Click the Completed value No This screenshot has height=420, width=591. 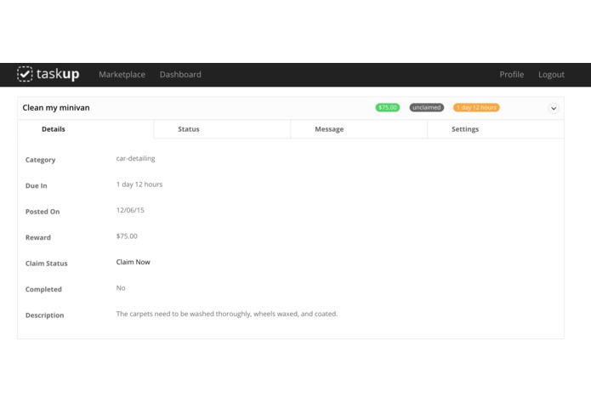click(121, 288)
